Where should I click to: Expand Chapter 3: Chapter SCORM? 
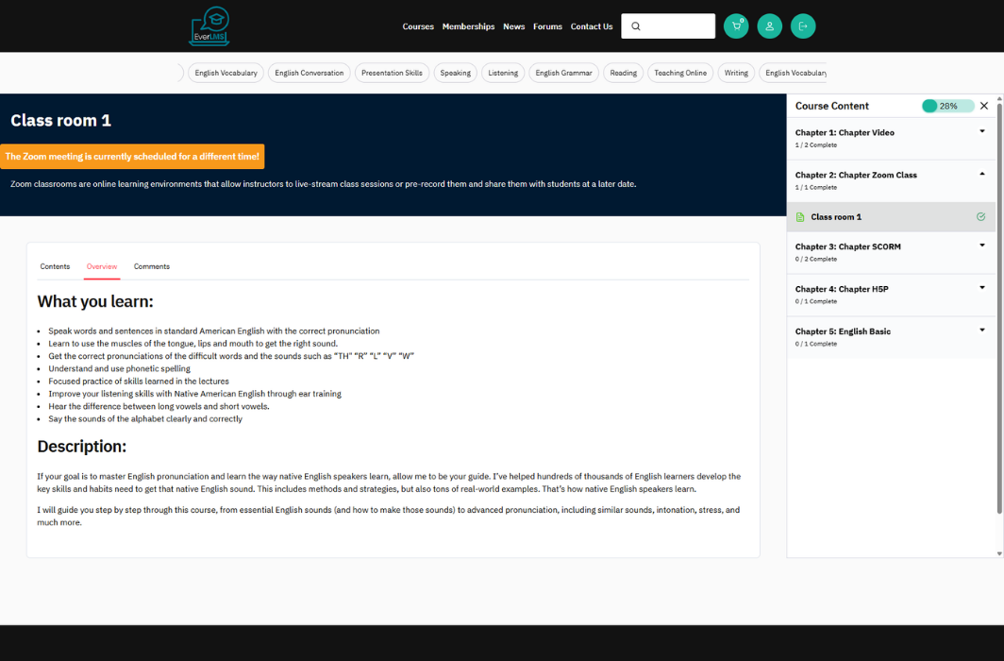pyautogui.click(x=982, y=246)
